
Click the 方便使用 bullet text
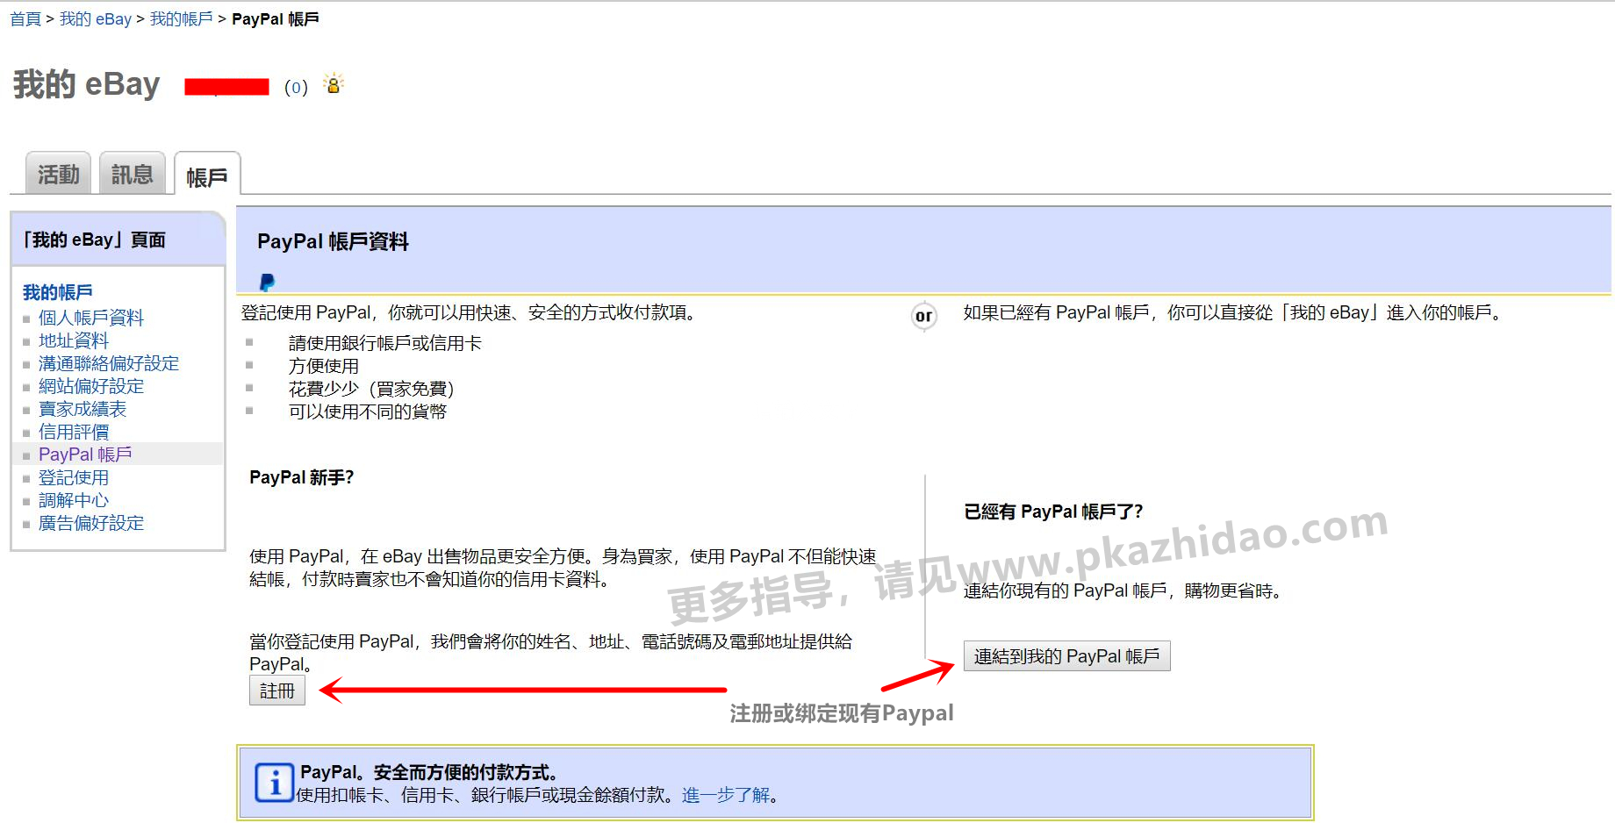(323, 366)
